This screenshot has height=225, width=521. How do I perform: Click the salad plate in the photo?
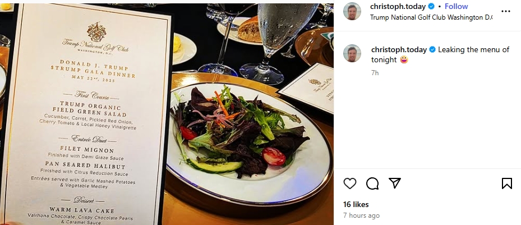(250, 143)
